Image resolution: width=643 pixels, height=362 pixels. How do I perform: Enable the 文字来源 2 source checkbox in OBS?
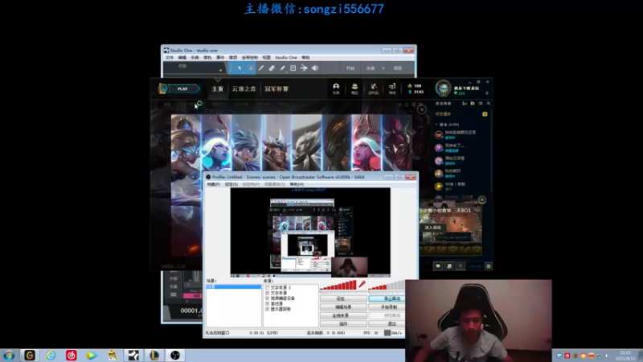tap(268, 288)
